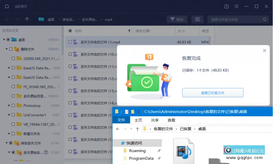This screenshot has height=164, width=273.
Task: Click the forward arrow in the recovery app toolbar
Action: point(17,19)
